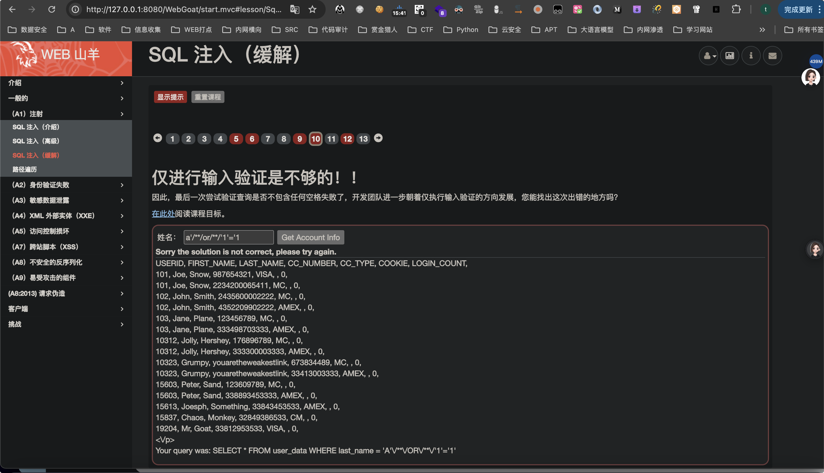
Task: Open the user profile menu icon
Action: pos(708,56)
